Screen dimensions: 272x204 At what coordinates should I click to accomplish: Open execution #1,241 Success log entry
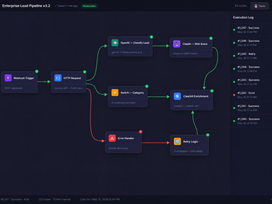pos(251,108)
